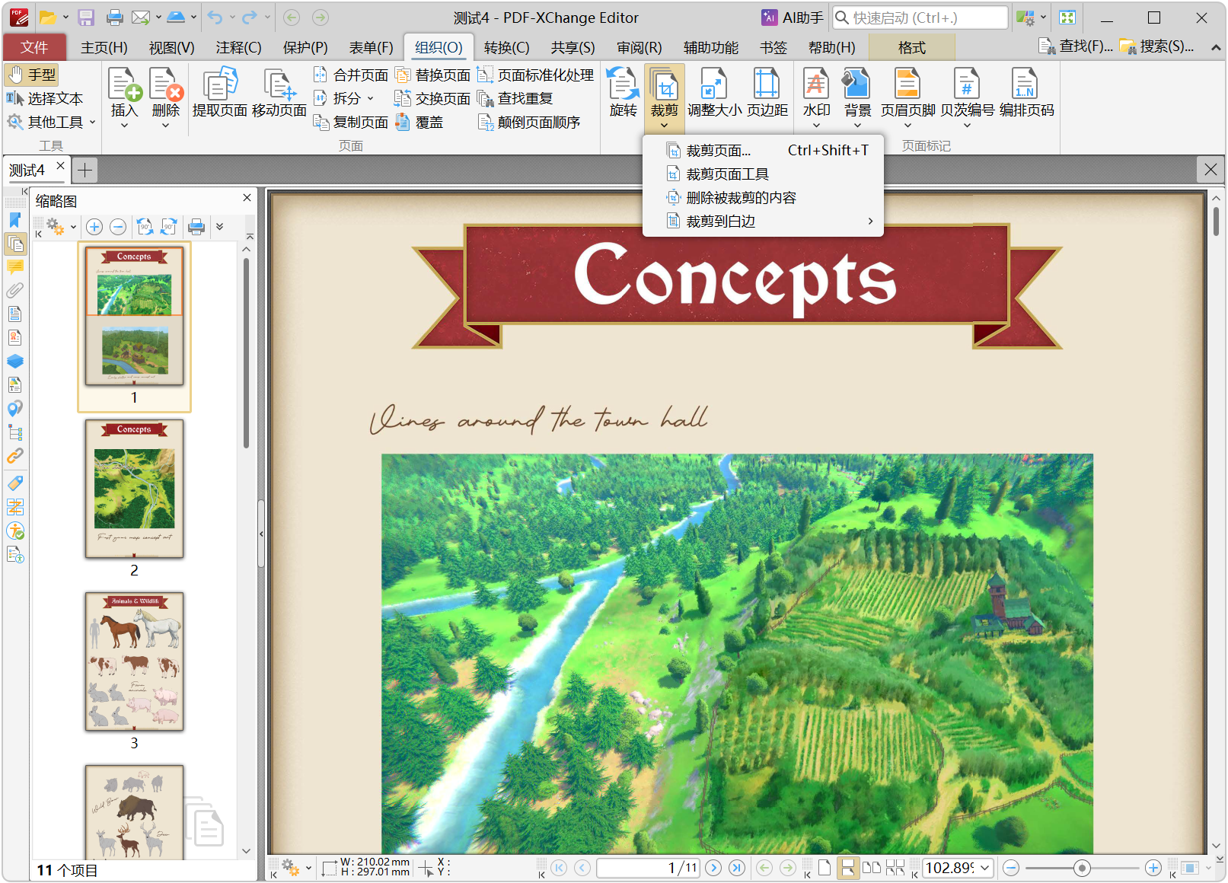Rotate thumbnails clockwise 90 degrees
This screenshot has height=883, width=1228.
tap(168, 227)
